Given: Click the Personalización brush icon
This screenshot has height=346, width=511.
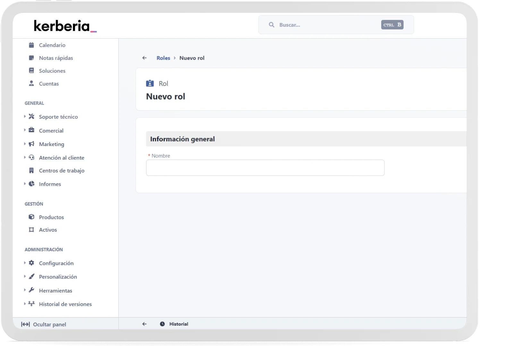Looking at the screenshot, I should [31, 276].
